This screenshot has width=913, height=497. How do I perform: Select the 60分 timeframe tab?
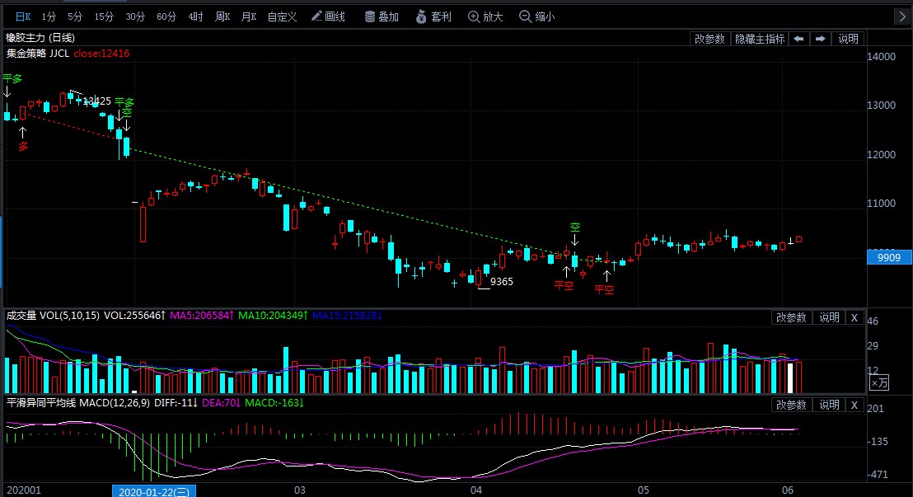(x=166, y=16)
